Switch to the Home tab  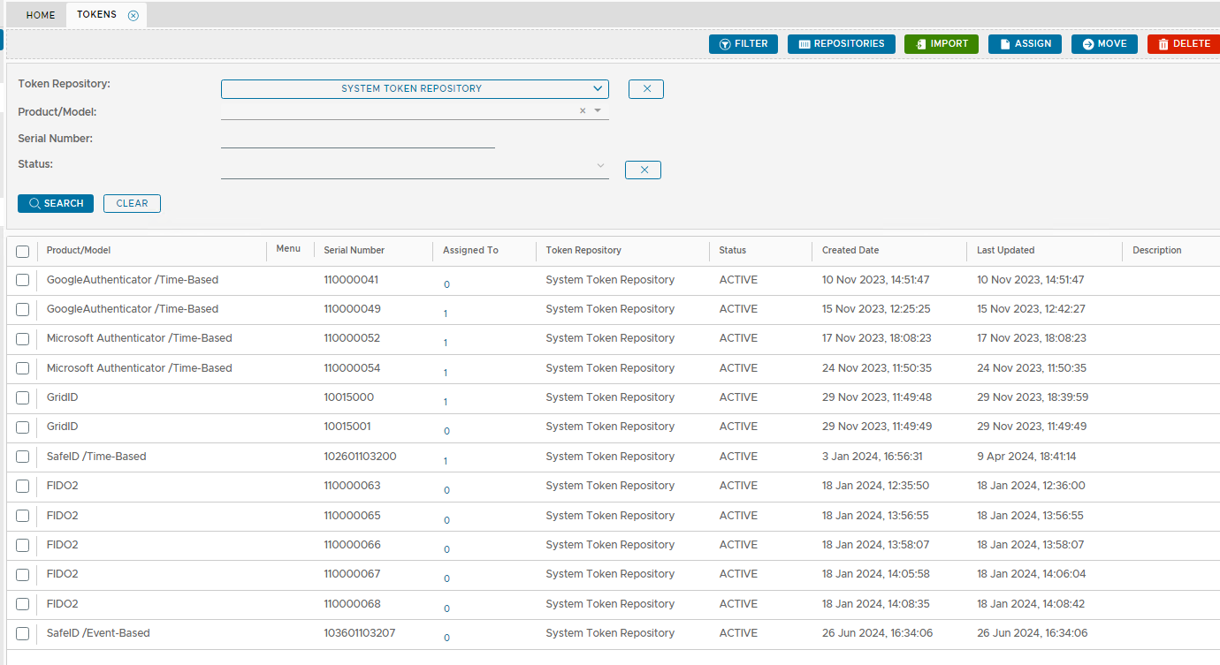41,15
